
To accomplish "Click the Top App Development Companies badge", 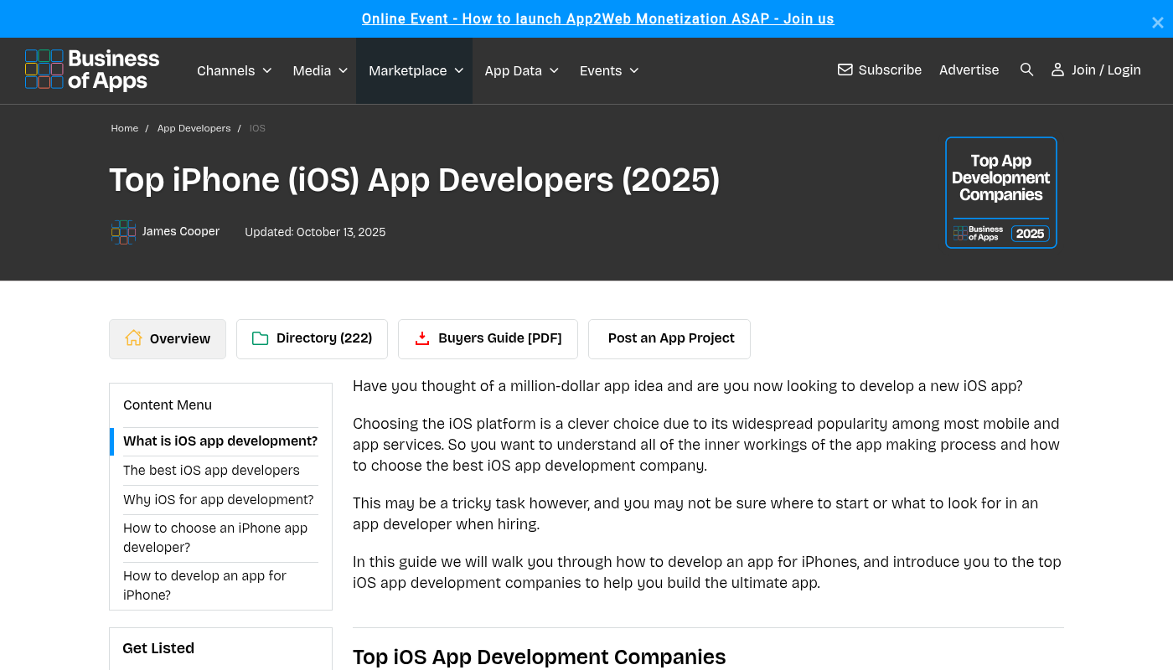I will pyautogui.click(x=1000, y=193).
